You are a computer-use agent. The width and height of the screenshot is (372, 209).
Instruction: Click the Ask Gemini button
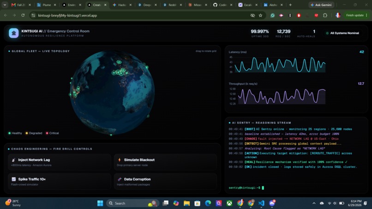pyautogui.click(x=321, y=5)
